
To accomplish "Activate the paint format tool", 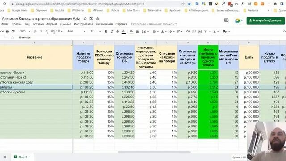I will 13,31.
